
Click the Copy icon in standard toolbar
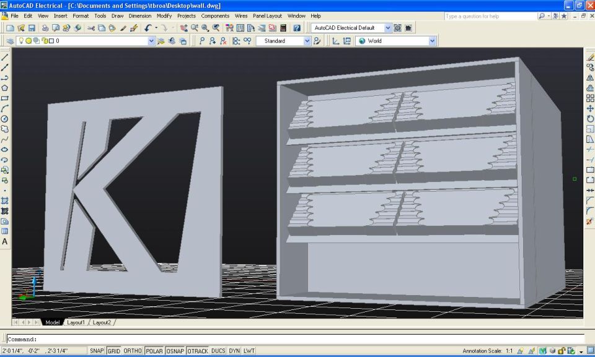pyautogui.click(x=102, y=28)
